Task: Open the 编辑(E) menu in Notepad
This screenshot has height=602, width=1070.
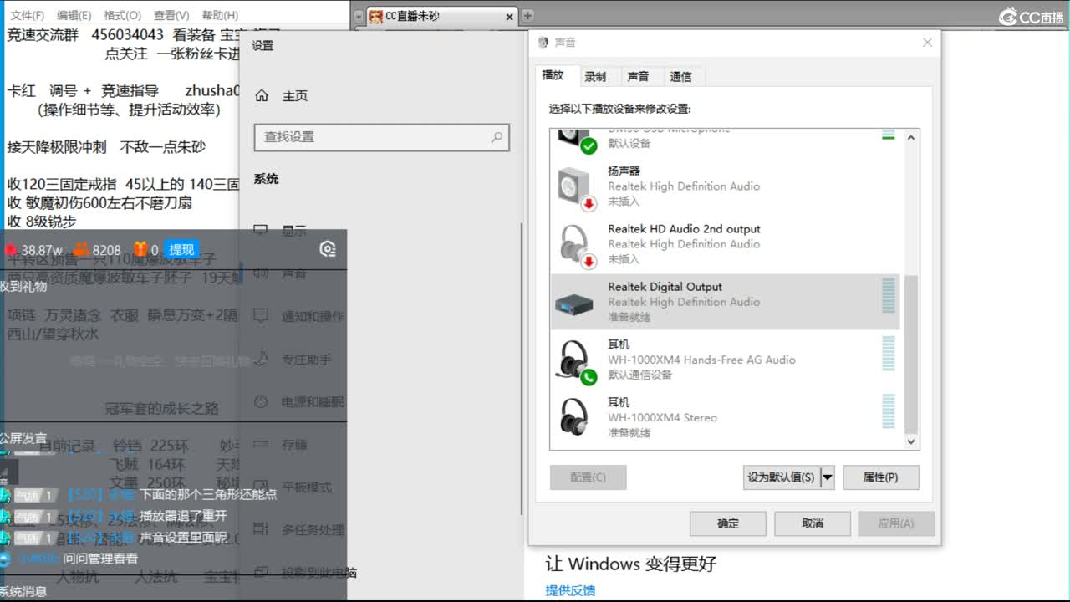Action: click(74, 15)
